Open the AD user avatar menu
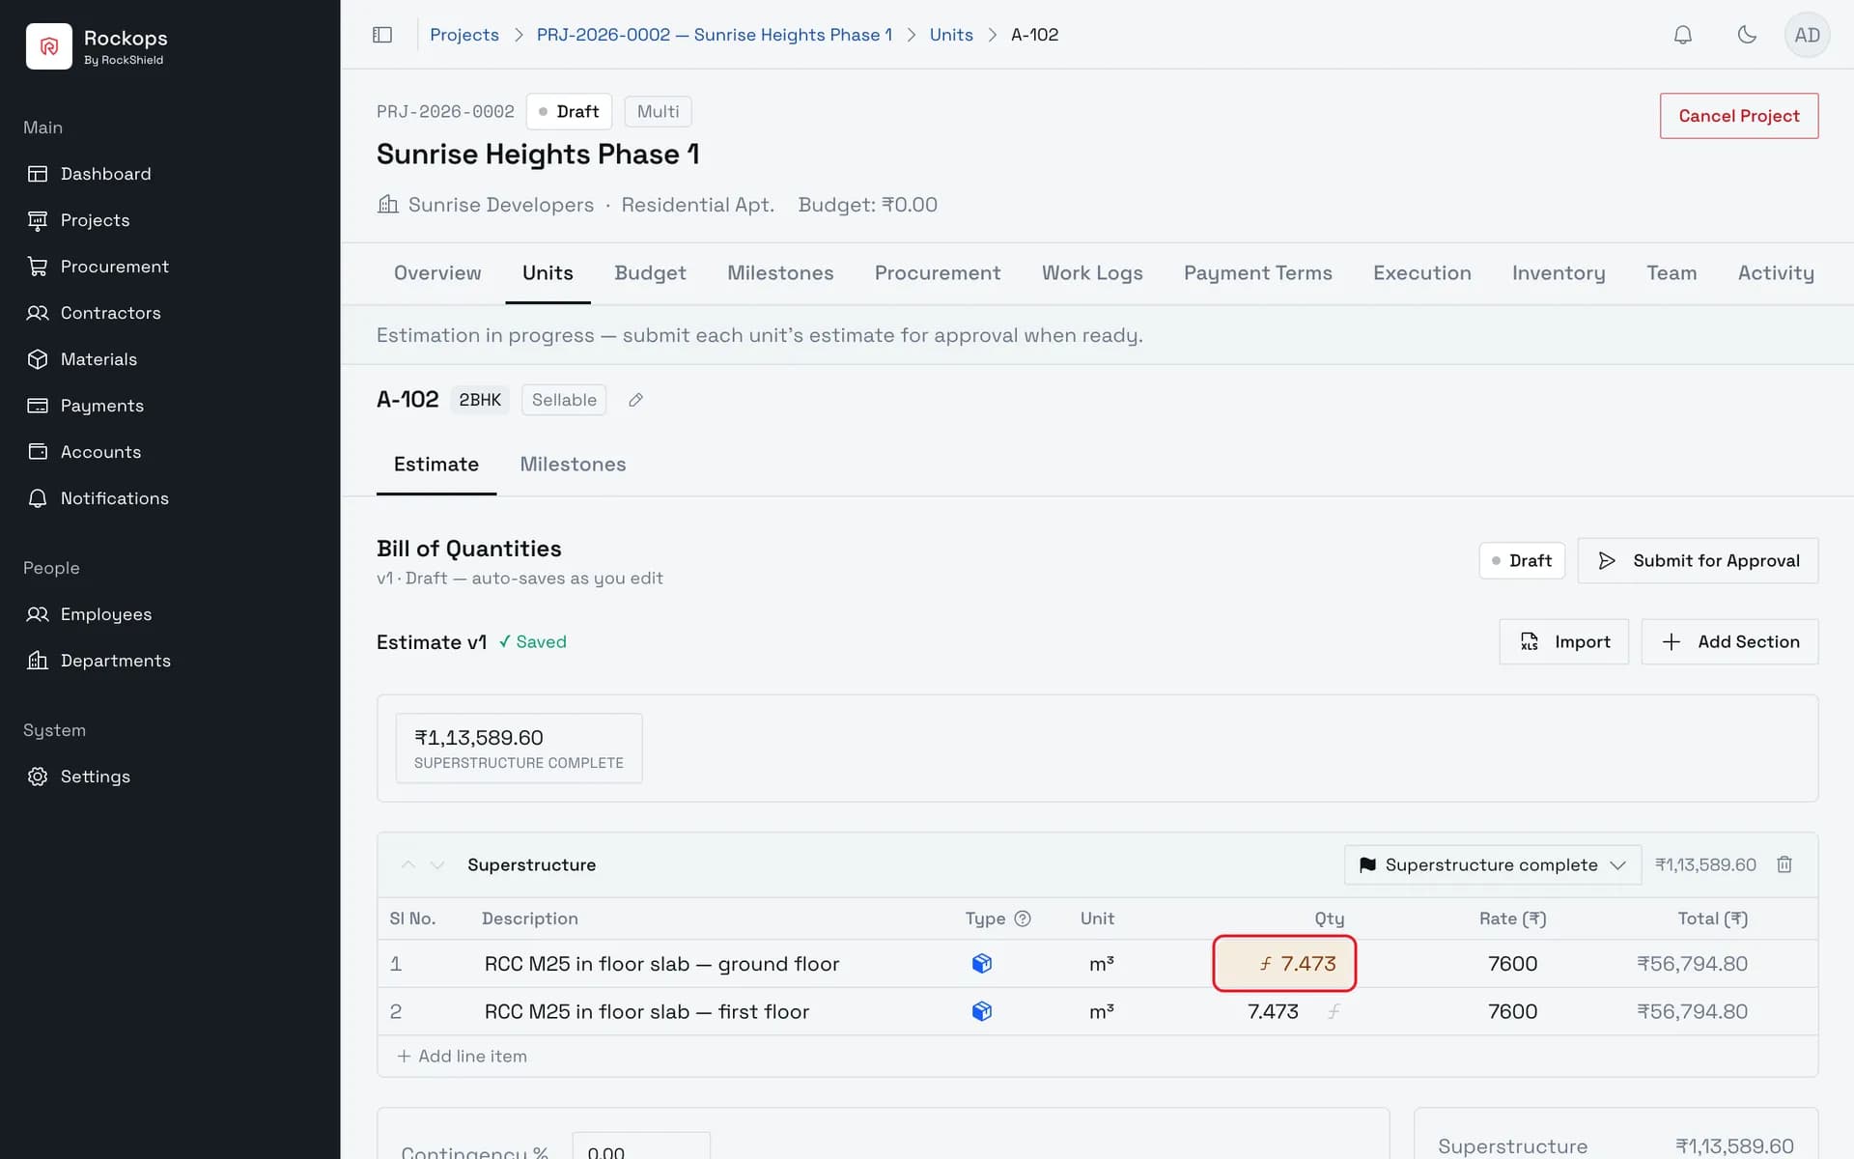The image size is (1854, 1159). (1807, 35)
